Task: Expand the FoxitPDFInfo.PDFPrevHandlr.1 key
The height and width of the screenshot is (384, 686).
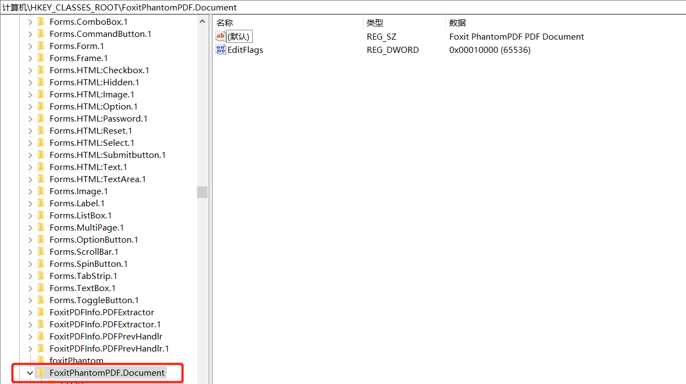Action: point(30,349)
